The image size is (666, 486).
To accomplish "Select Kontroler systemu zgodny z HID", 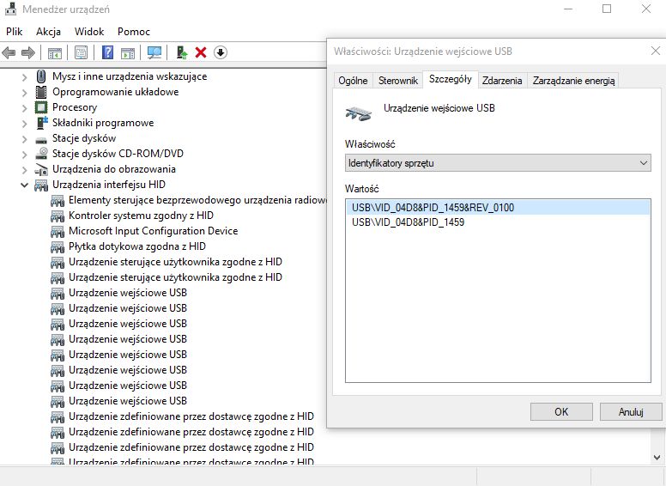I will tap(141, 216).
